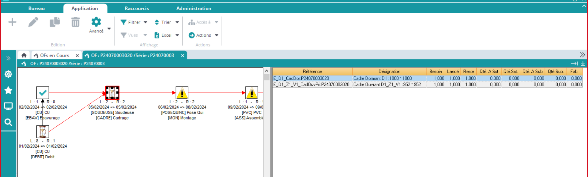Click the home tab icon
This screenshot has width=588, height=177.
[x=24, y=55]
